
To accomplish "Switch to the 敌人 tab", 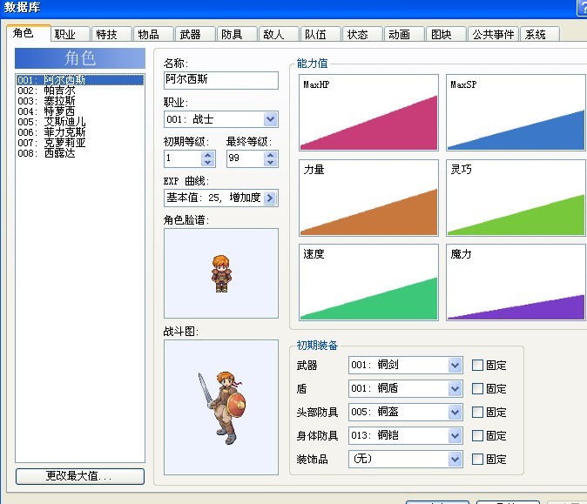I will point(280,35).
